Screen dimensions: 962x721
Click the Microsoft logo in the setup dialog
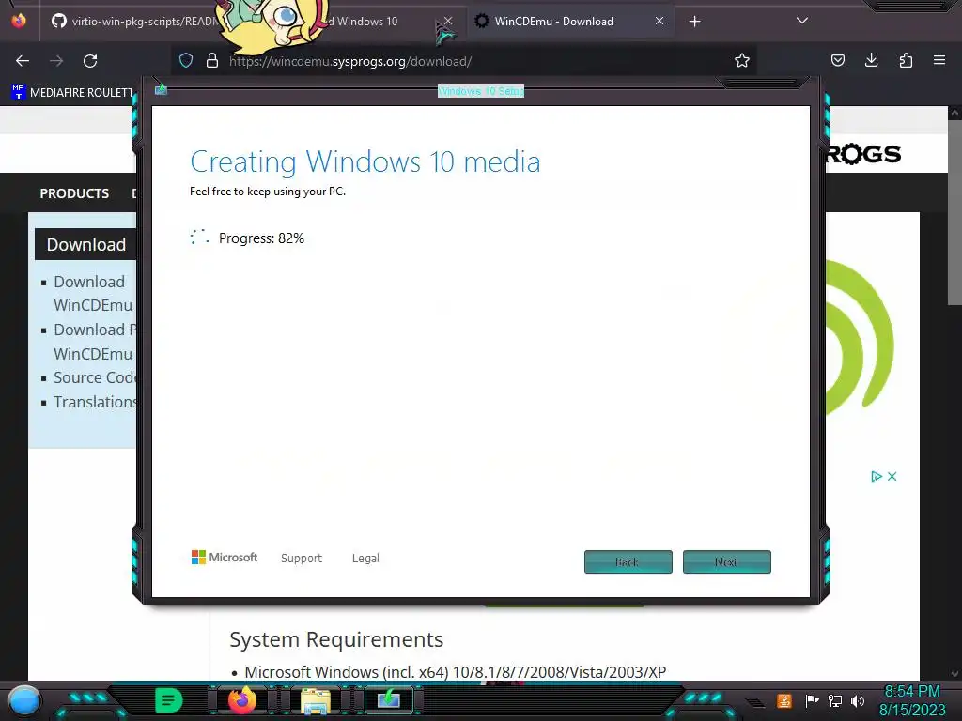[225, 558]
